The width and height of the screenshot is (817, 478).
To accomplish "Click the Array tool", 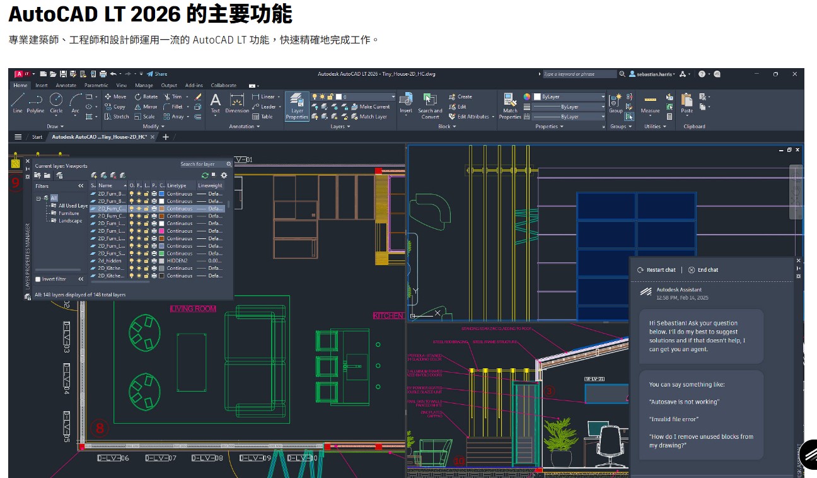I will [x=174, y=117].
